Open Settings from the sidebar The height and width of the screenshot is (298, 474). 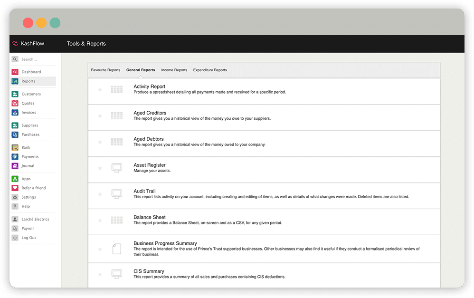pos(28,197)
